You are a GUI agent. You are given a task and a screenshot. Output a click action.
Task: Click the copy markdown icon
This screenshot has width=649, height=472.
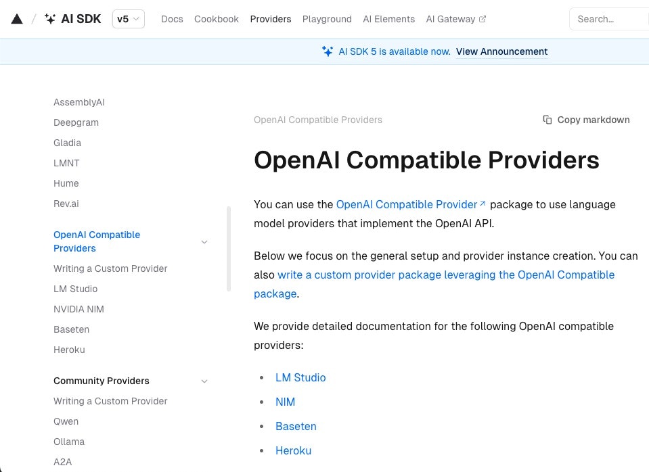[547, 120]
